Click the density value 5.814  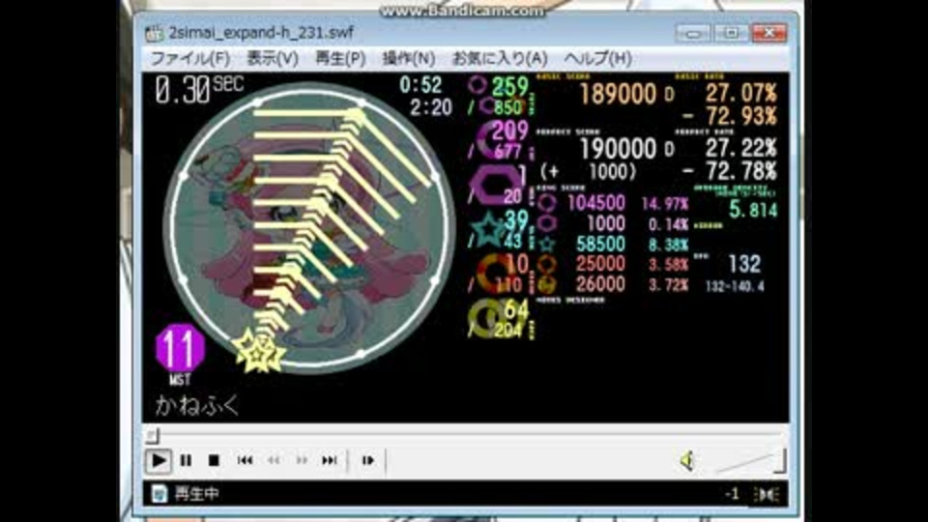753,210
